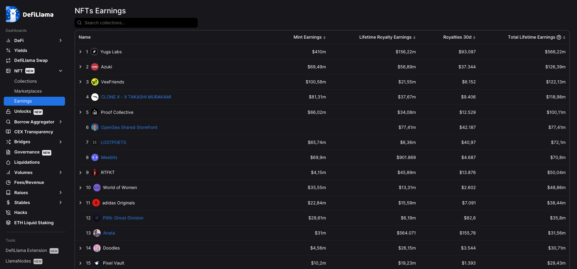577x269 pixels.
Task: Click the DefiLlama Swap arrows icon
Action: click(x=8, y=60)
